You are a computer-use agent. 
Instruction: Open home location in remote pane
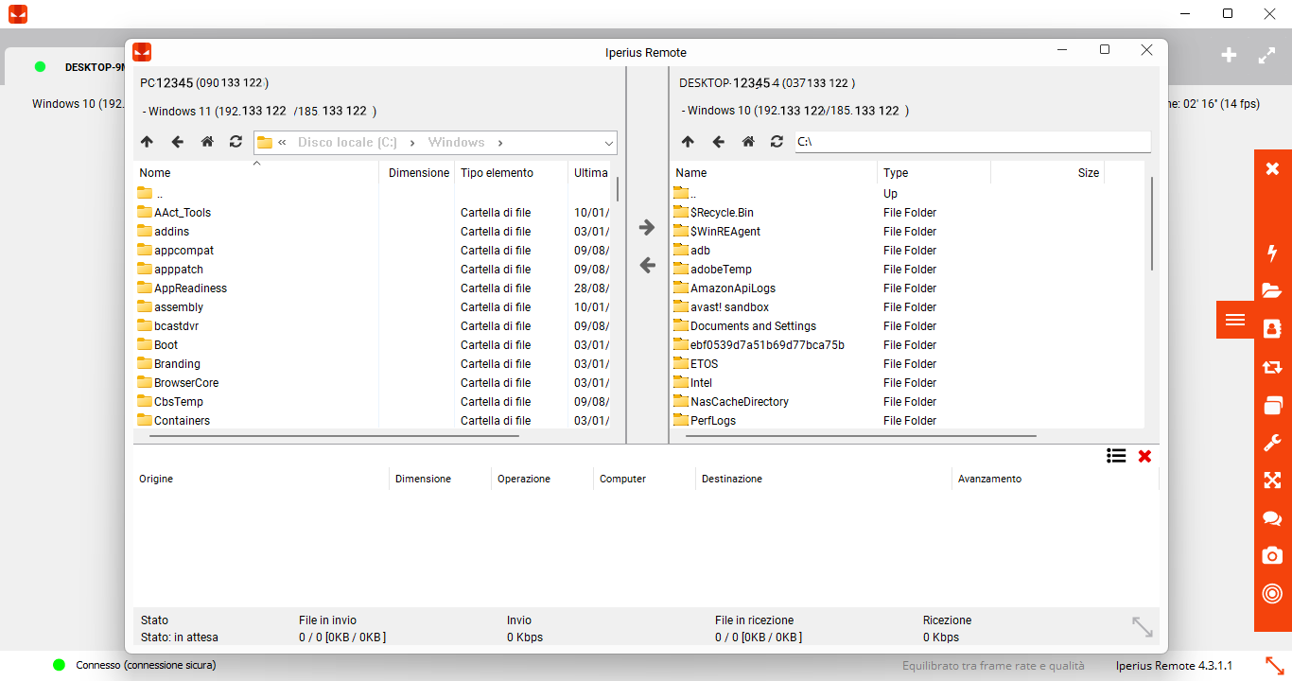(x=748, y=142)
